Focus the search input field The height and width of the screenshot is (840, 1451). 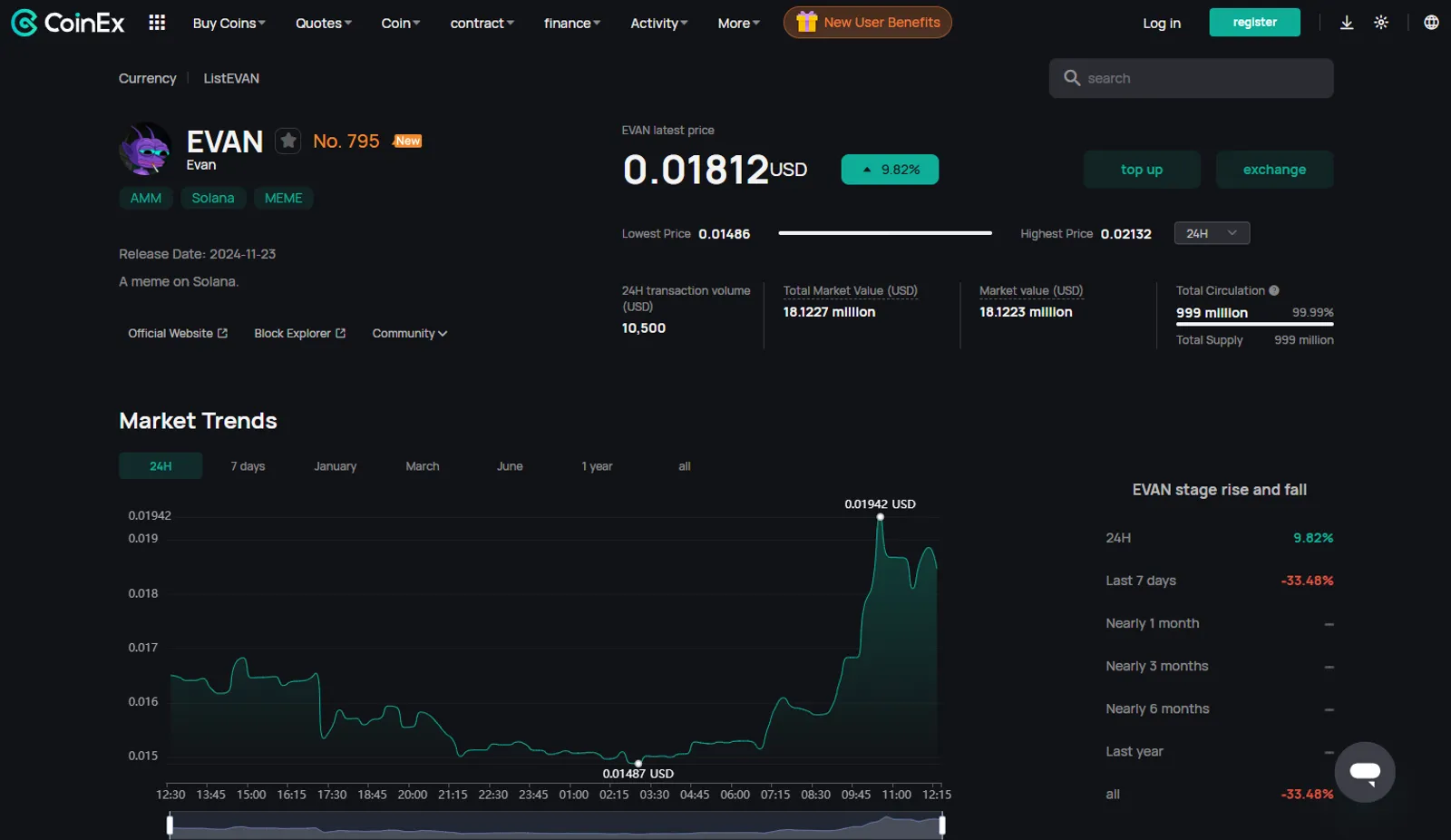click(1191, 78)
